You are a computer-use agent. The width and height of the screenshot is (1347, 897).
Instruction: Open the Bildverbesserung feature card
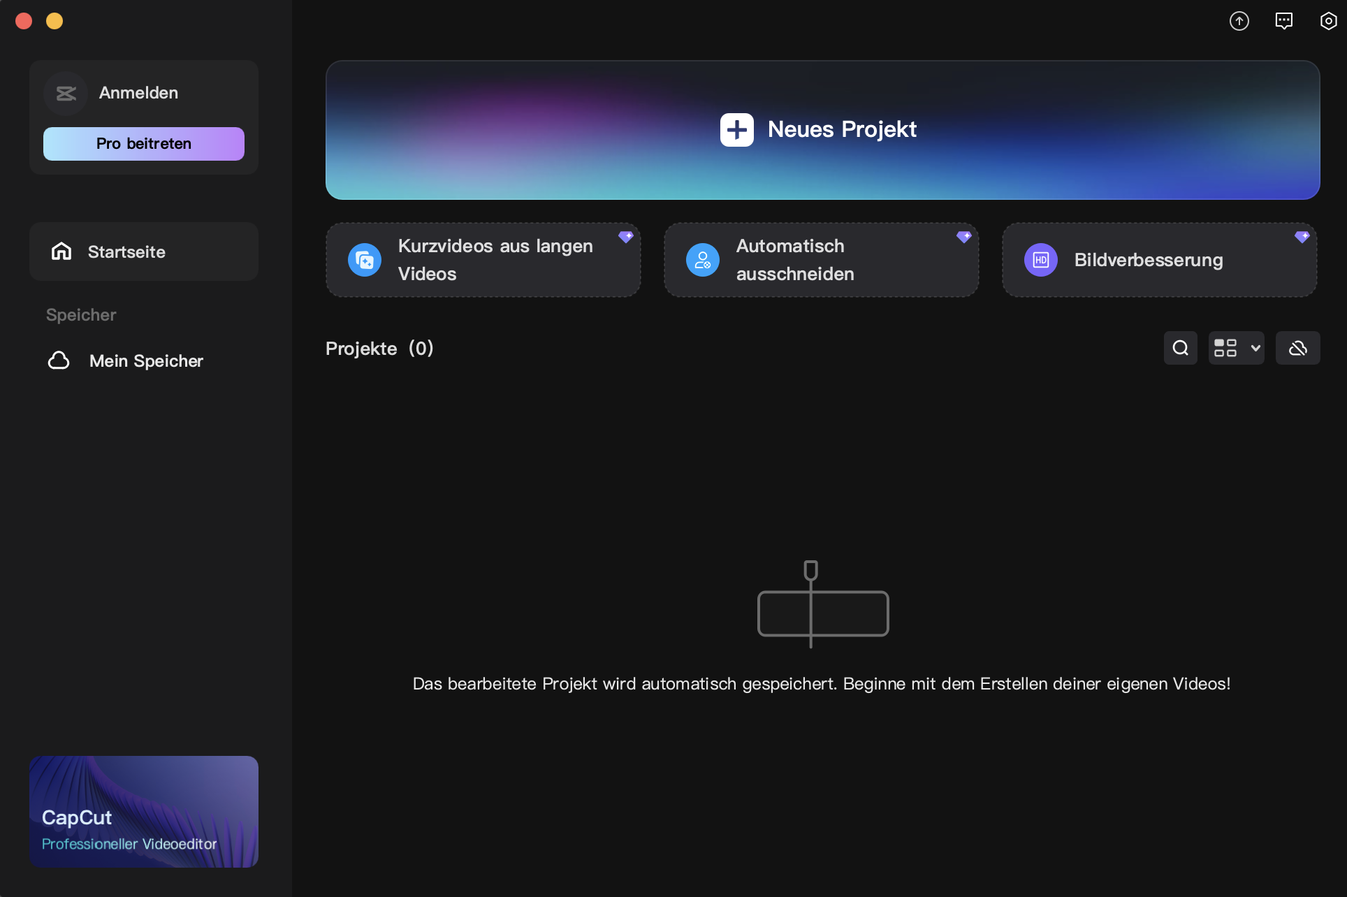1160,260
